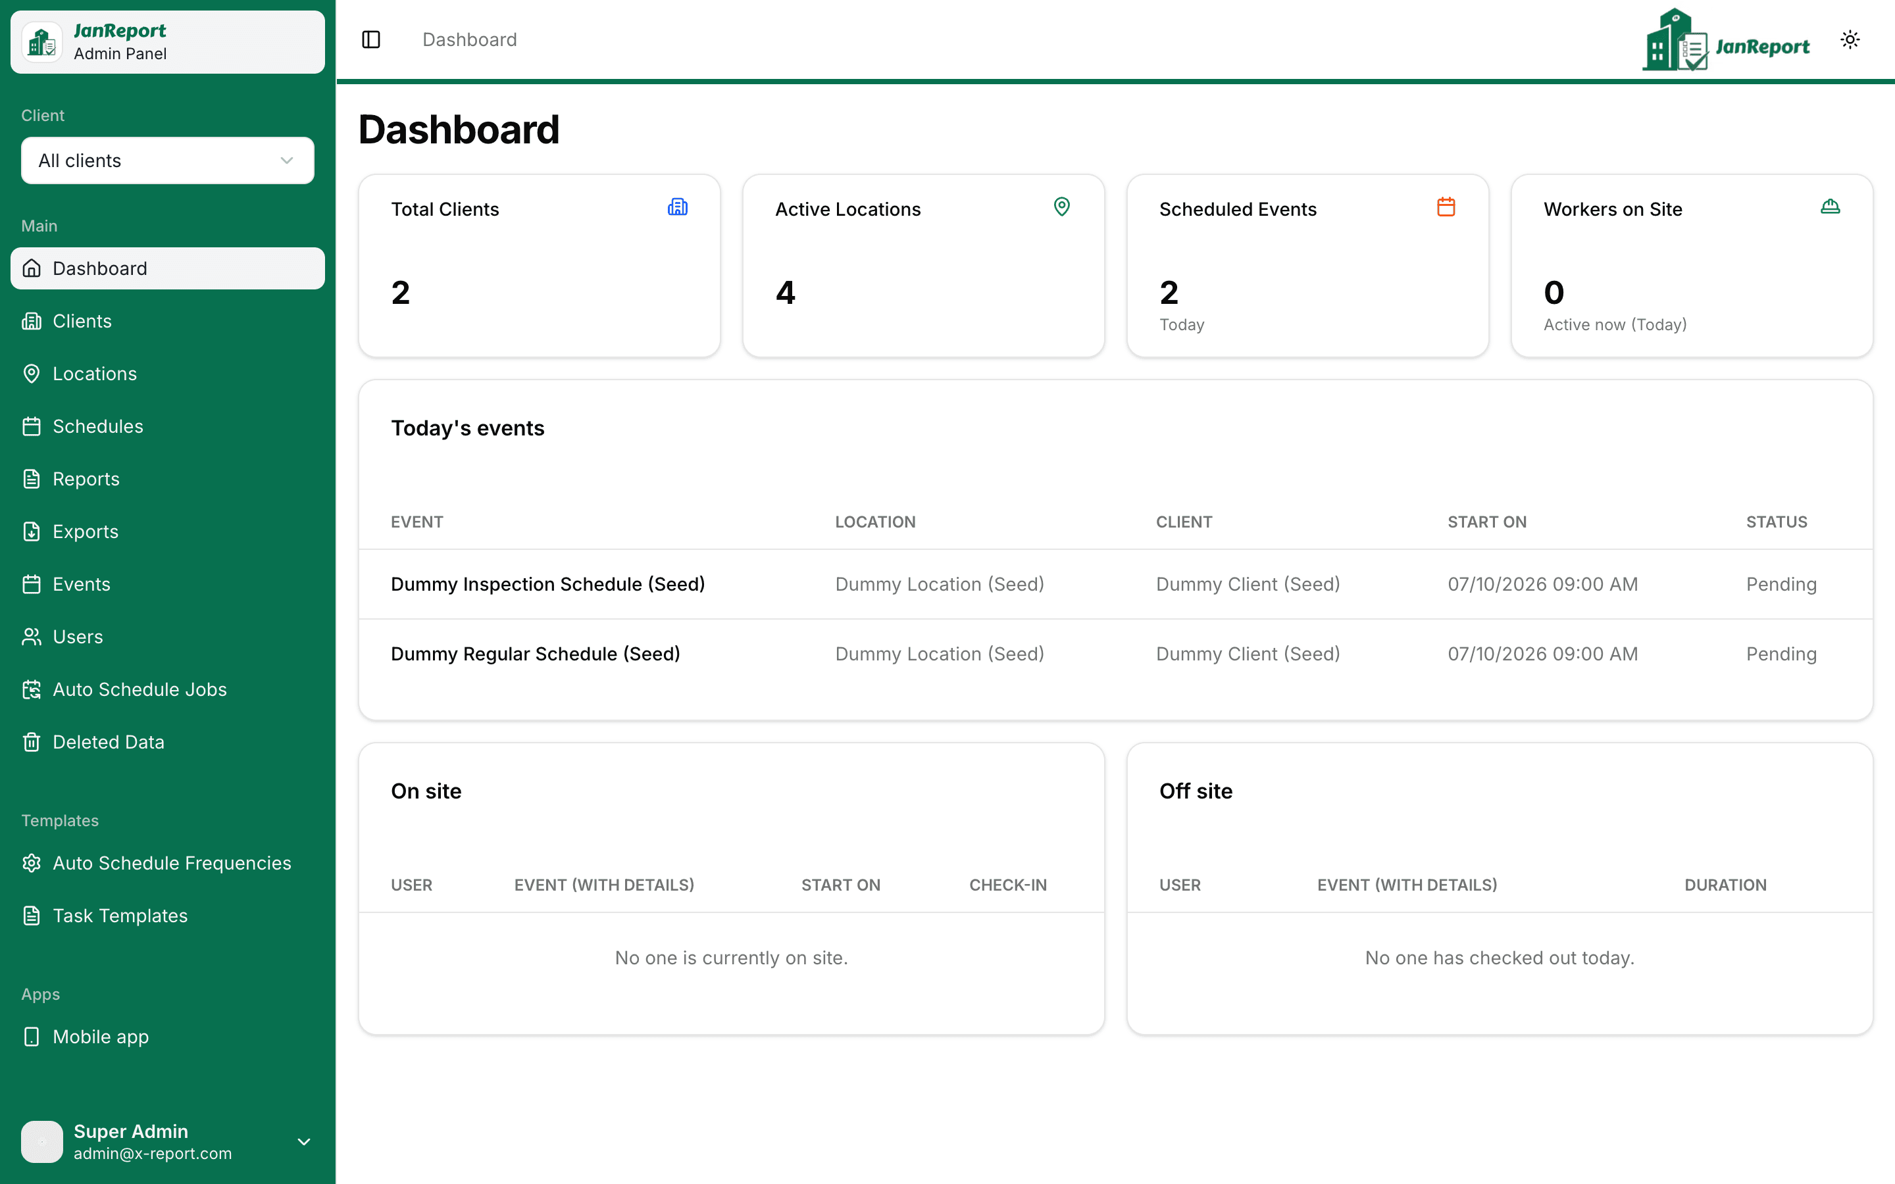Click the Mobile app phone icon
1895x1184 pixels.
[32, 1037]
